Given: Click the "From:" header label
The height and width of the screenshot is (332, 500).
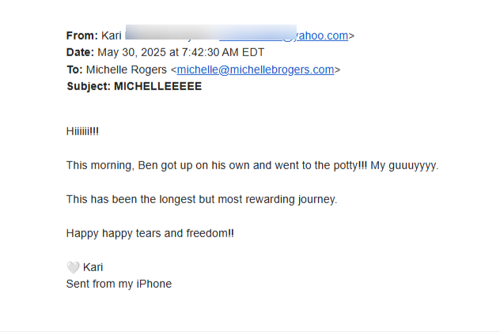Looking at the screenshot, I should coord(82,36).
